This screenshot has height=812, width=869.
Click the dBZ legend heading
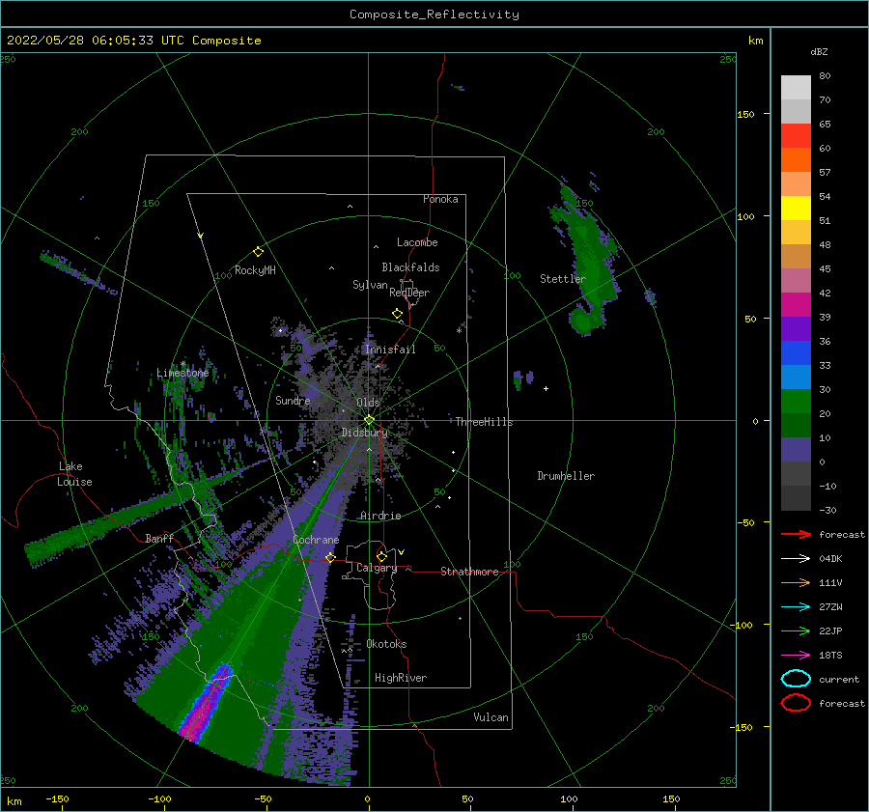pos(819,51)
